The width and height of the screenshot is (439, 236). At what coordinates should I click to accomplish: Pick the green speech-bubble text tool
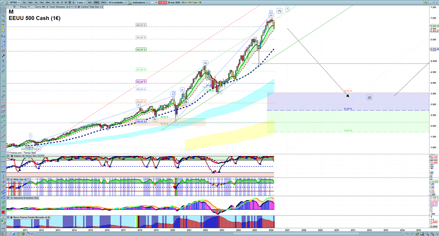tap(3, 66)
